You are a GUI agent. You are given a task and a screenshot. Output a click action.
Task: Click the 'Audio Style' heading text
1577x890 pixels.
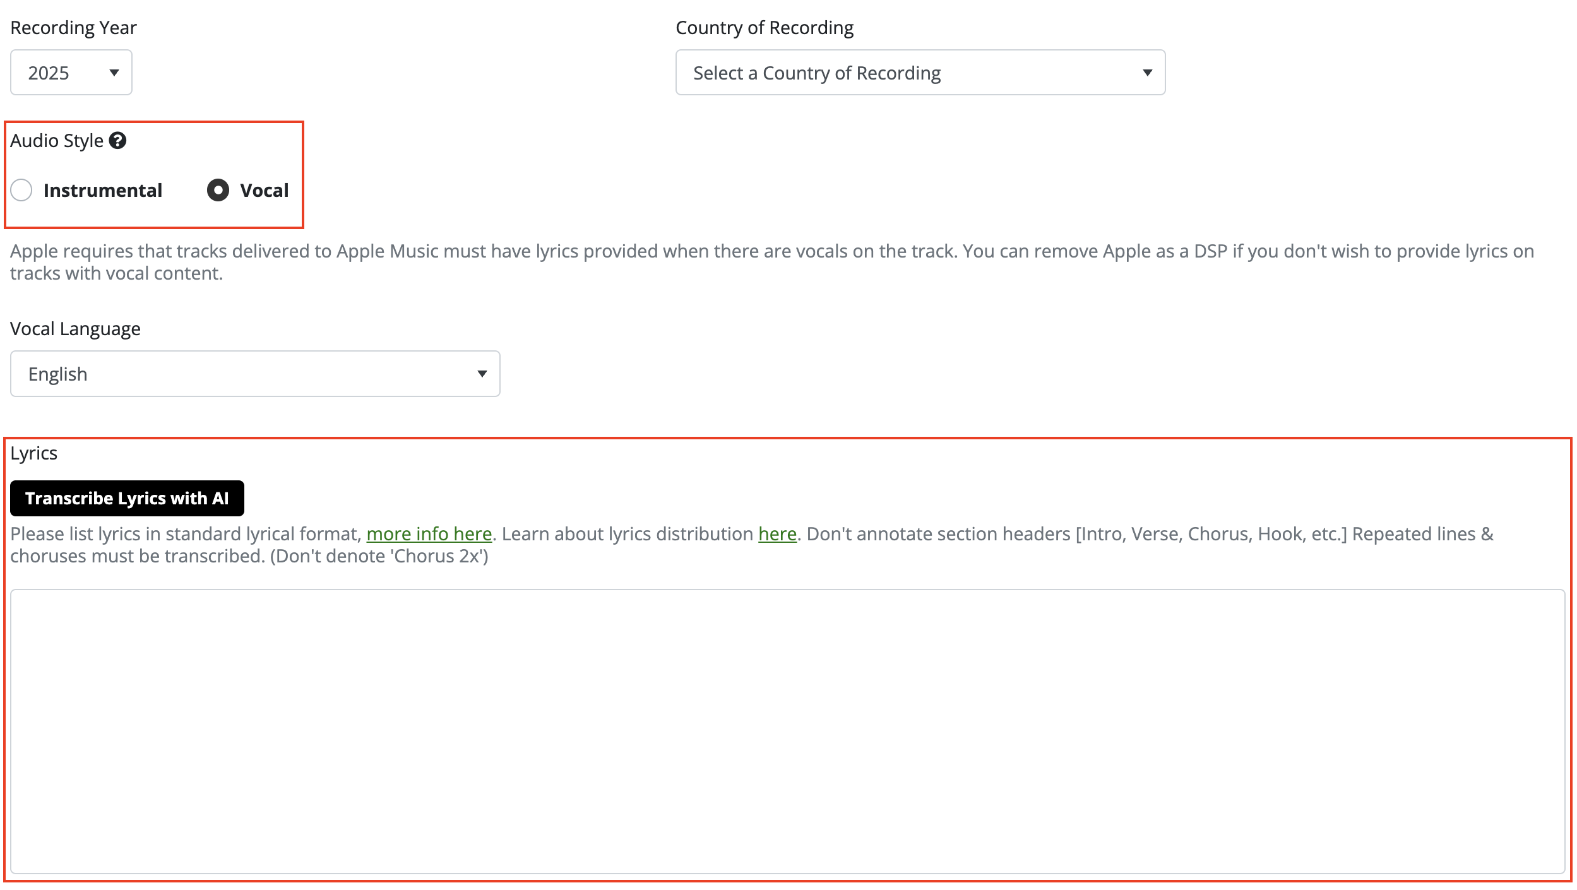point(56,140)
